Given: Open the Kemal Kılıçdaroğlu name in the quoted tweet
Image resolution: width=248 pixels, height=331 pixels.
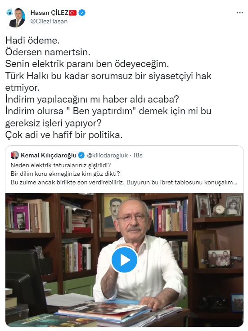Looking at the screenshot, I should (x=49, y=155).
